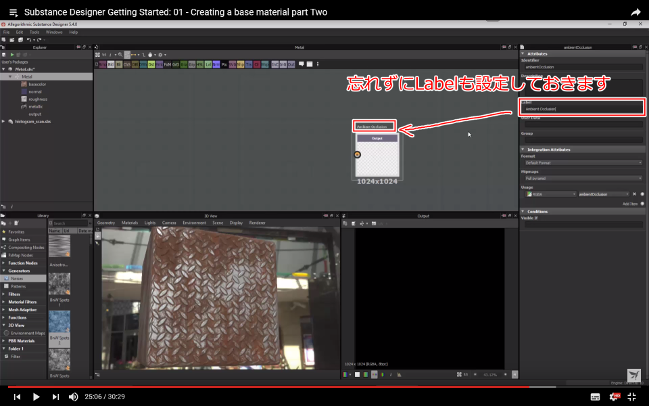Viewport: 649px width, 406px height.
Task: Add an FX-Map (FxM) node
Action: tap(167, 64)
